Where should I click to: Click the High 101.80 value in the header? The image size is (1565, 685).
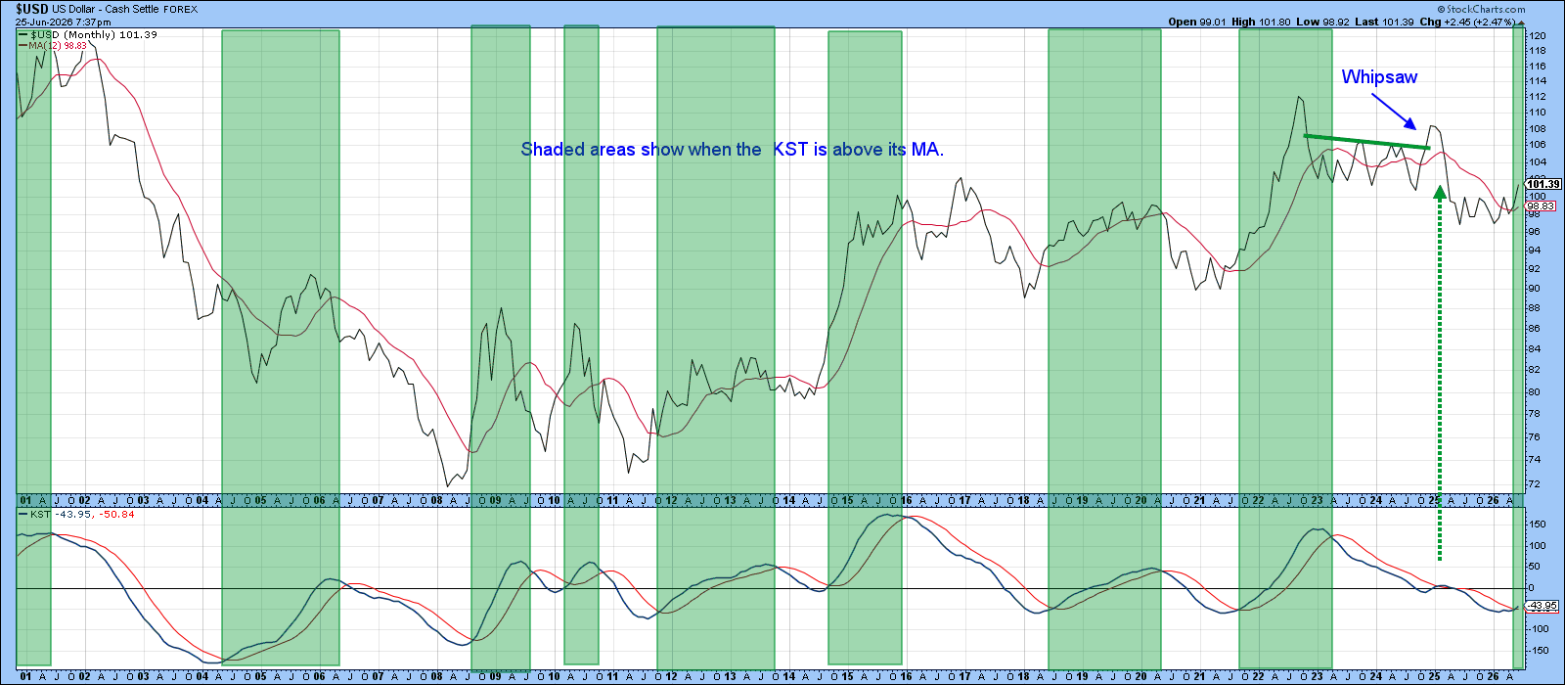point(1261,22)
